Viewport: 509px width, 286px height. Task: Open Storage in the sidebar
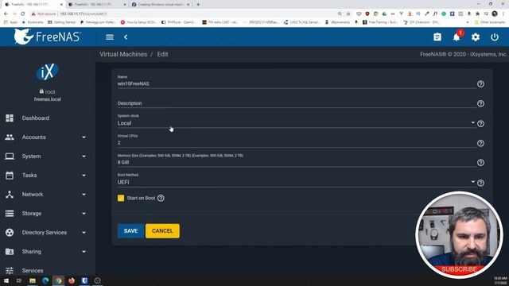(32, 214)
